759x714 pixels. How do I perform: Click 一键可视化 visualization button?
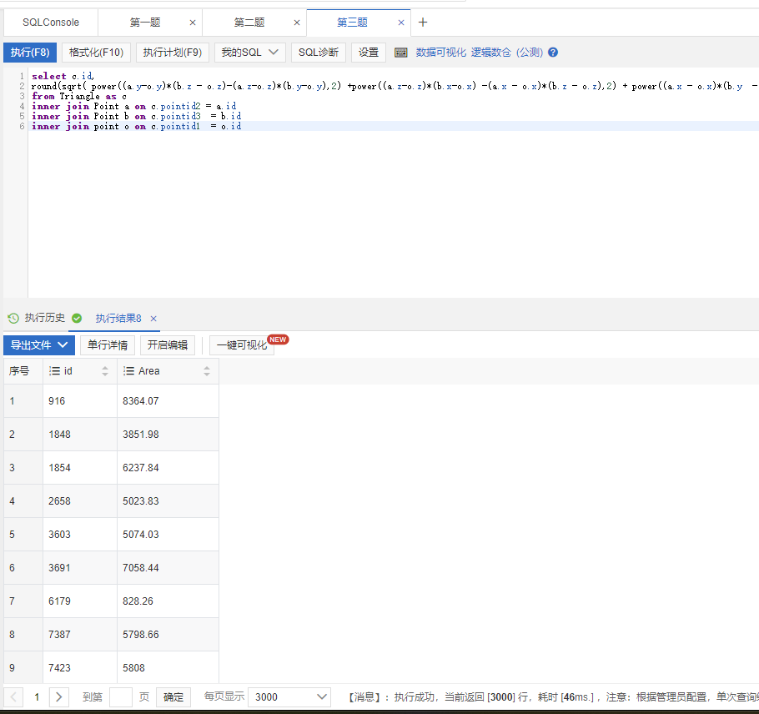pyautogui.click(x=242, y=345)
